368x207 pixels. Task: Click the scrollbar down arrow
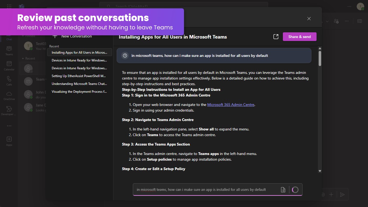[320, 171]
